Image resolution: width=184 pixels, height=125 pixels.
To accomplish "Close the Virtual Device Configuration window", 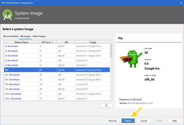I will (x=181, y=3).
